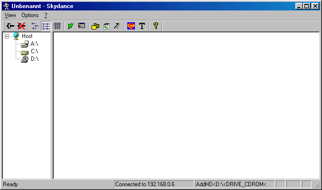This screenshot has width=322, height=190.
Task: Click the yellow folders toolbar icon
Action: coord(95,26)
